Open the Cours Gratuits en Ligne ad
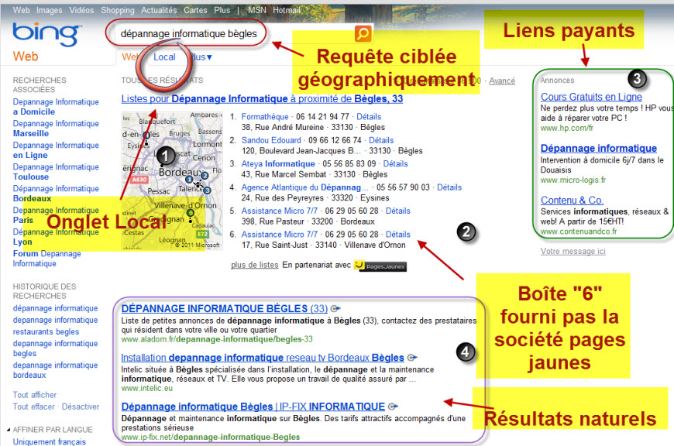Image resolution: width=674 pixels, height=446 pixels. click(x=591, y=97)
